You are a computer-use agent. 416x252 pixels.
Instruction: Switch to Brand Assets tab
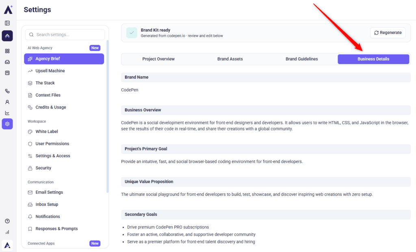tap(230, 59)
